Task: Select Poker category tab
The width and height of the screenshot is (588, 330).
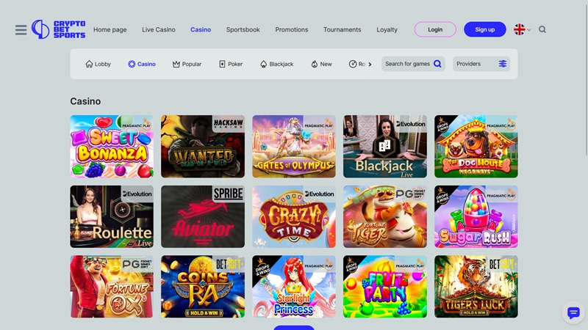Action: pyautogui.click(x=231, y=64)
